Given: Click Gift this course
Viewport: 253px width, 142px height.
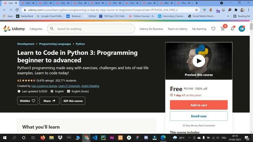Looking at the screenshot, I should [73, 101].
